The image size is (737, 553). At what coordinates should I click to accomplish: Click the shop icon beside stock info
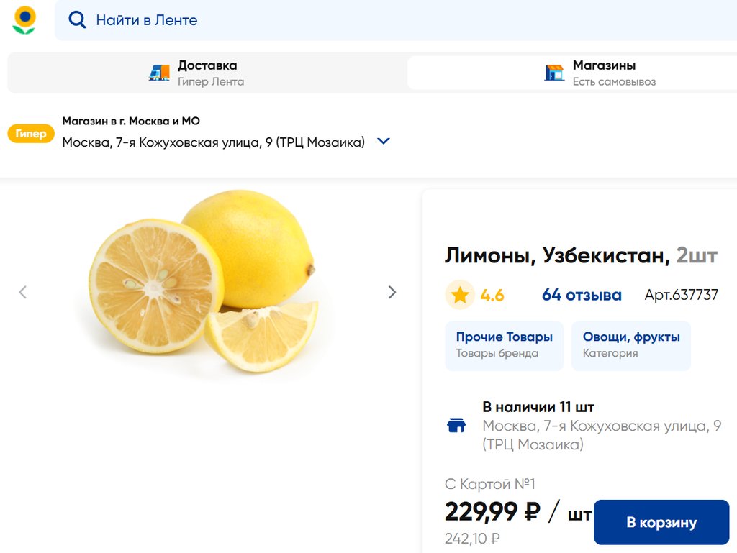(x=456, y=425)
